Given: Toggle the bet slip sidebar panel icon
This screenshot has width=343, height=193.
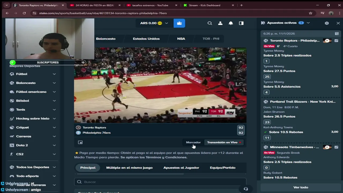Looking at the screenshot, I should (x=241, y=23).
